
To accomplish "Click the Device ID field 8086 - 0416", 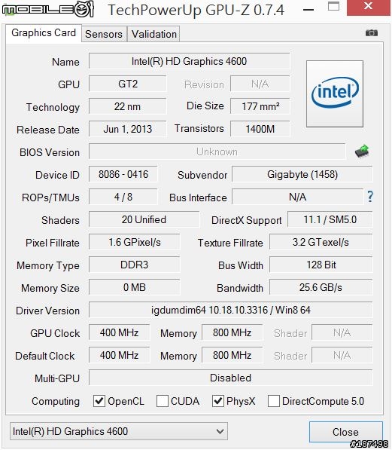I will coord(123,174).
